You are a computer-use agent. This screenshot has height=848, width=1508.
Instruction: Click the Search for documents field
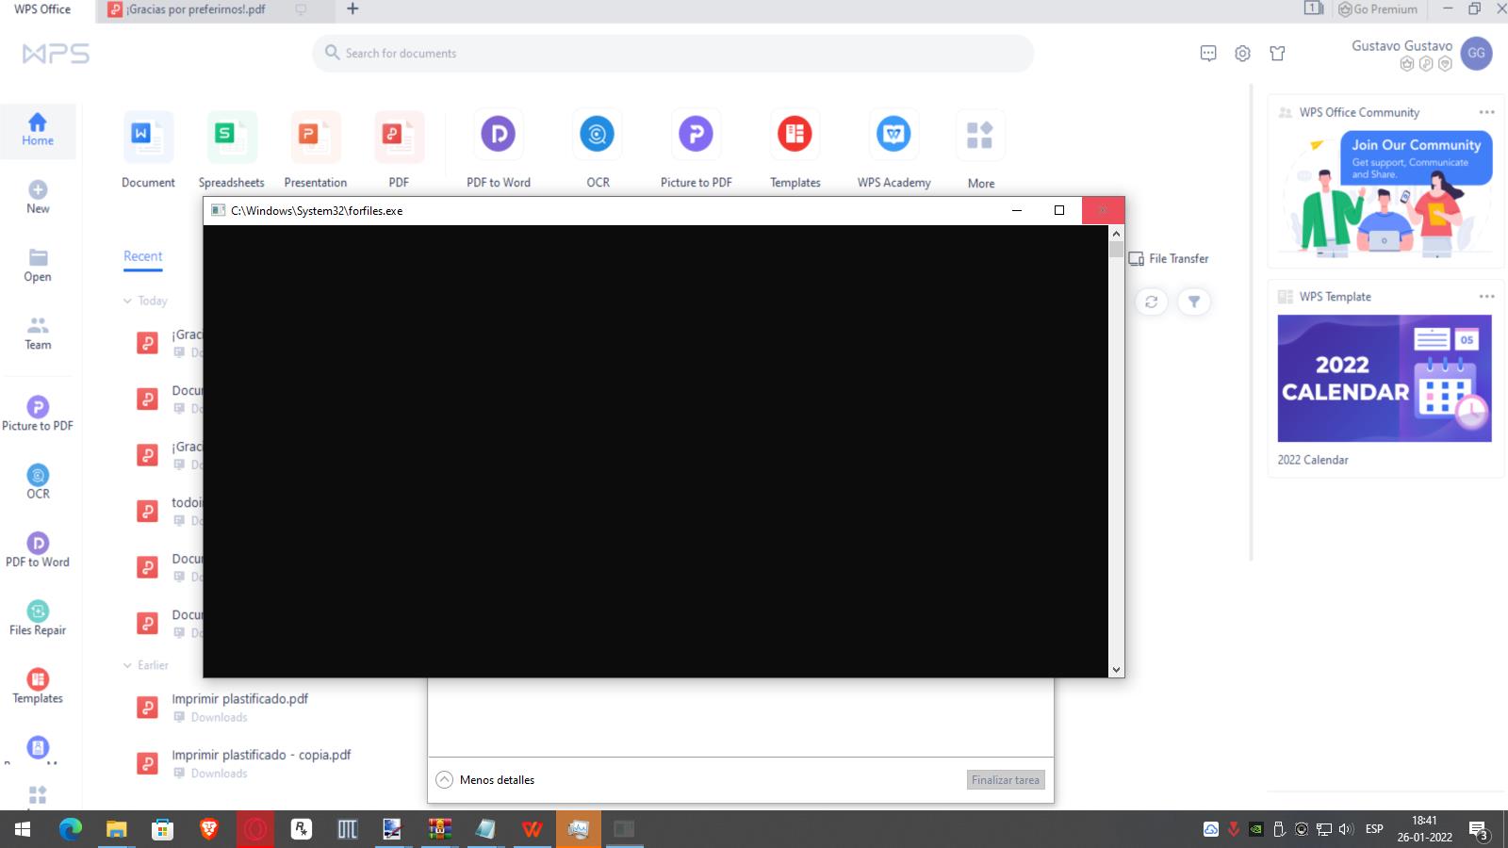(673, 54)
